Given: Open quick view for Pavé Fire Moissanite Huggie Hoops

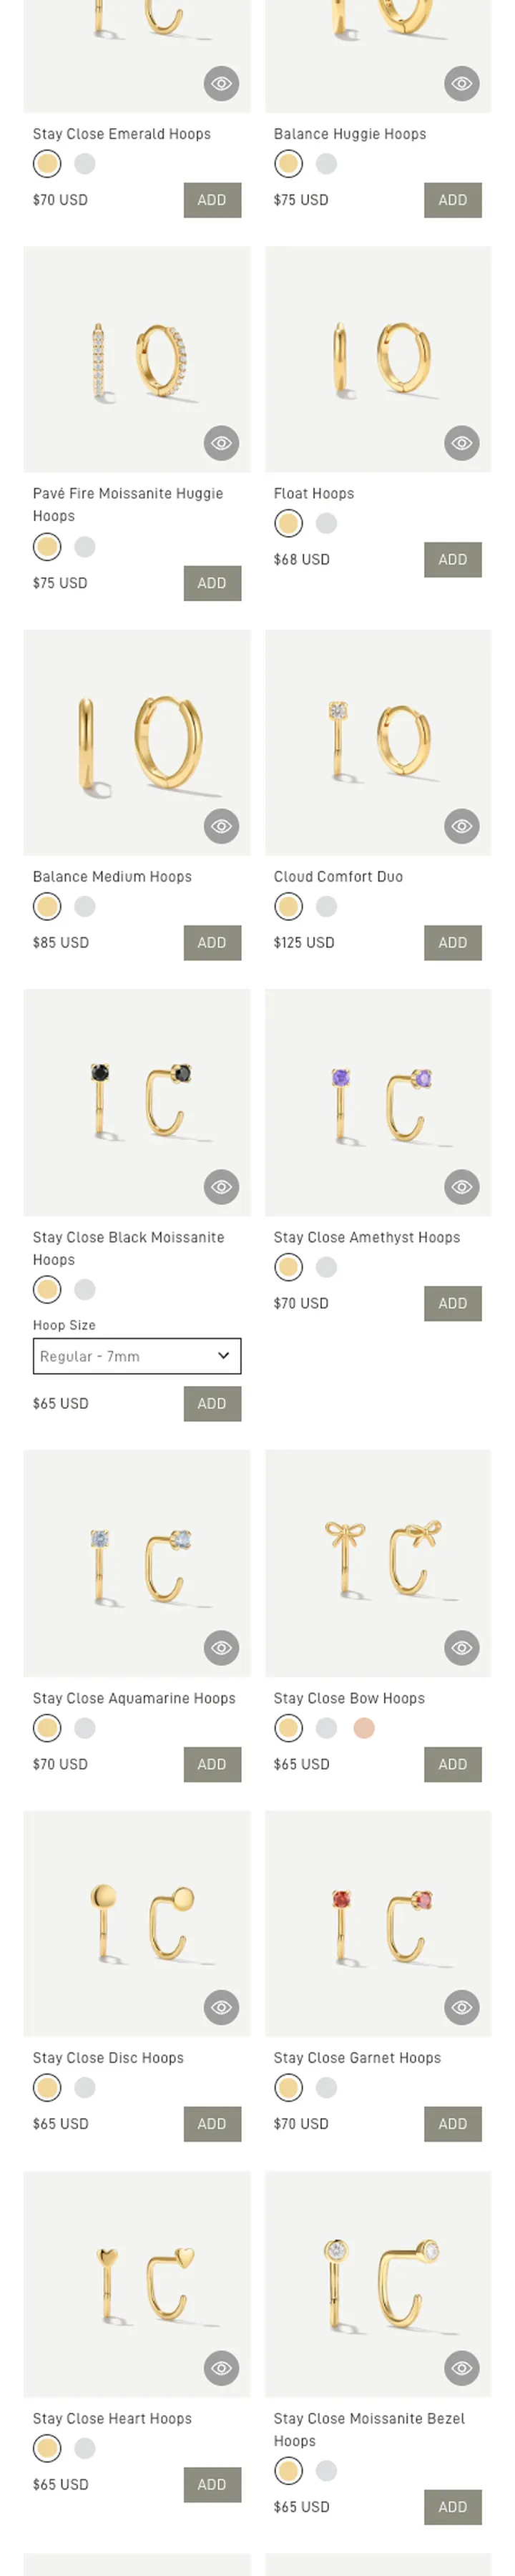Looking at the screenshot, I should click(x=221, y=443).
